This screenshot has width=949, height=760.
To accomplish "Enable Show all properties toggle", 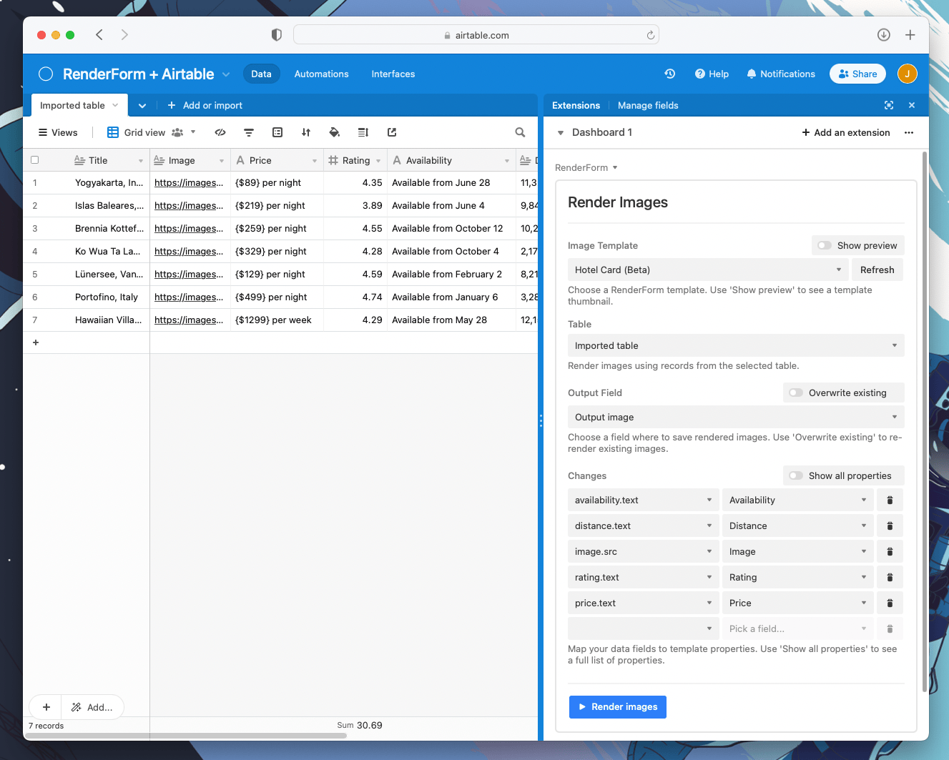I will 795,475.
